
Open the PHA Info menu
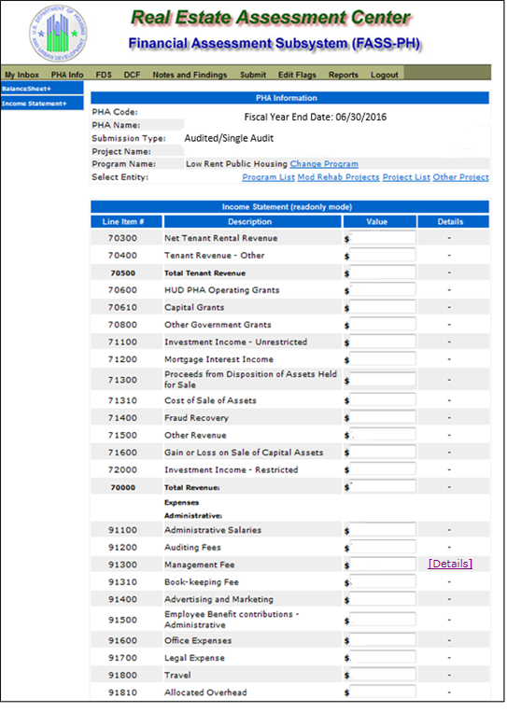point(67,75)
